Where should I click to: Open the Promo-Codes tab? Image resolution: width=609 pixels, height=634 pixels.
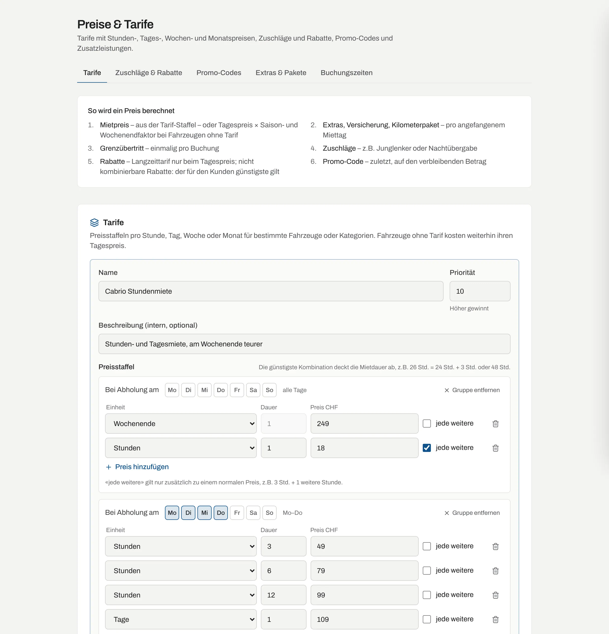point(219,73)
